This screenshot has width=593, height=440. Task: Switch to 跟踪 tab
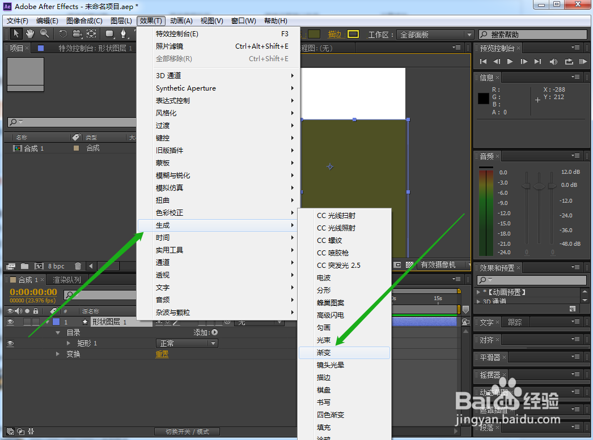click(515, 322)
